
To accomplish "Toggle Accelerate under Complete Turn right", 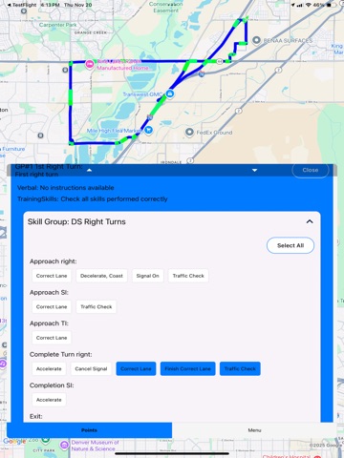I will 49,368.
